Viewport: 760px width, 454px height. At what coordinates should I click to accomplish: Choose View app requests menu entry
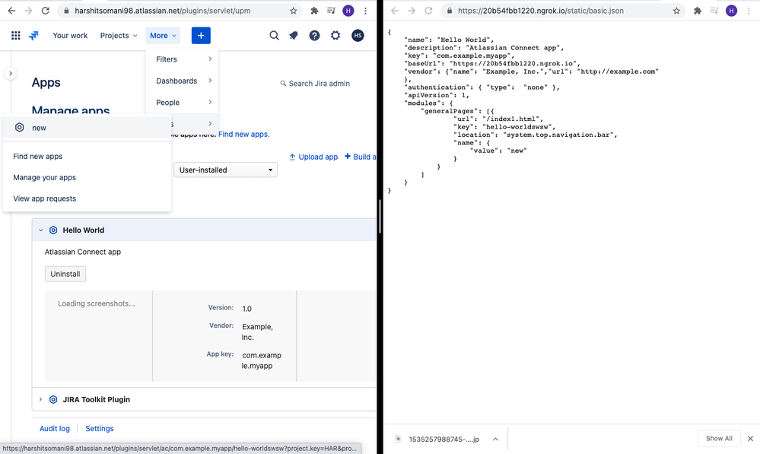[x=87, y=198]
